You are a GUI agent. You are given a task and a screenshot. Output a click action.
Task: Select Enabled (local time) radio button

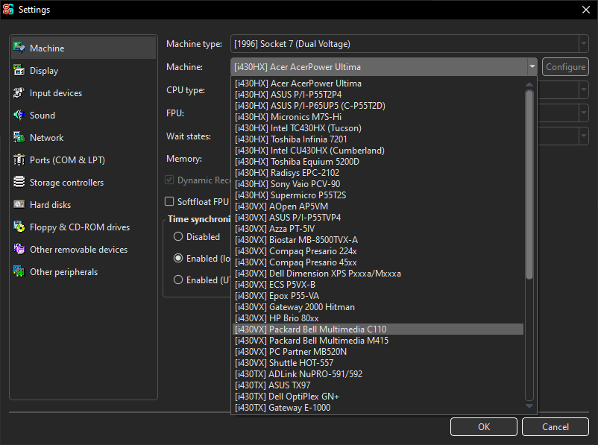(178, 258)
